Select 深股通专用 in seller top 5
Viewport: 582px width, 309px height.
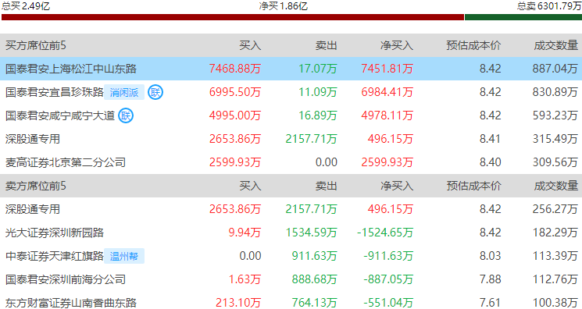[33, 209]
